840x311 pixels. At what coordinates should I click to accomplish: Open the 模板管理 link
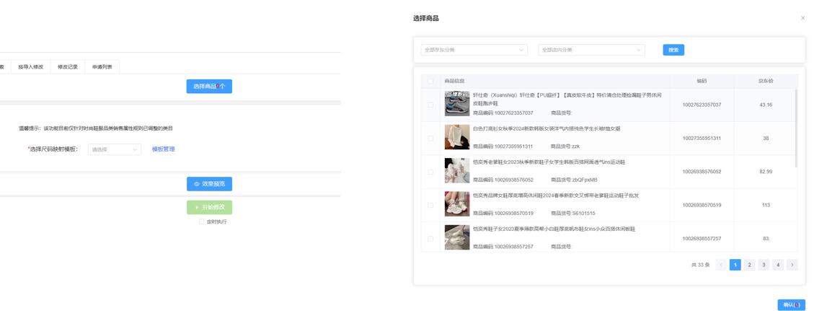(x=163, y=149)
